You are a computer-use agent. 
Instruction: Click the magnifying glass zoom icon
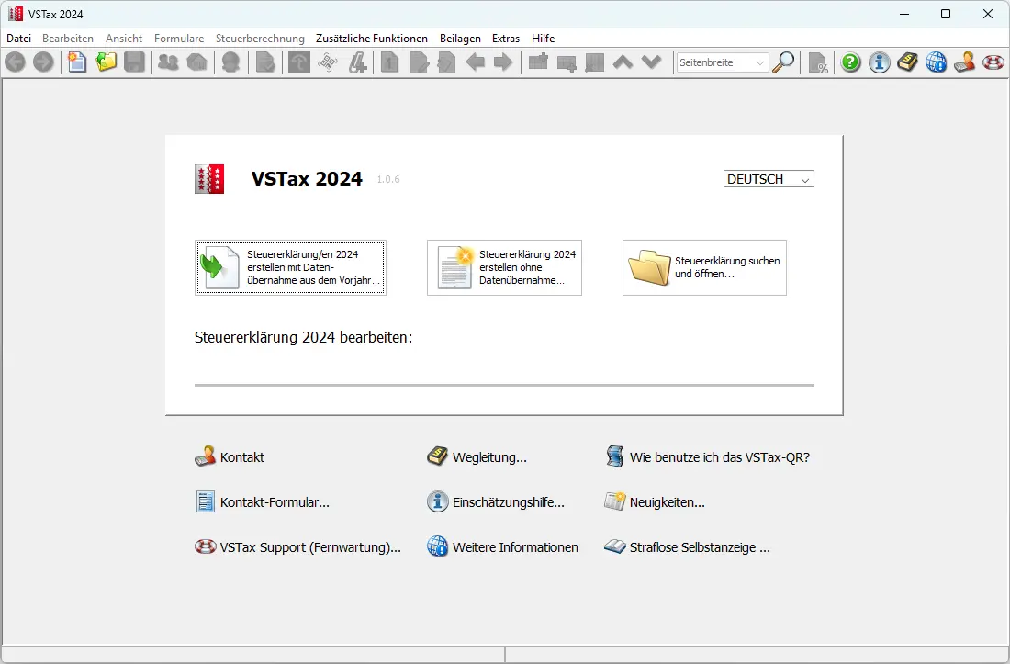(783, 62)
